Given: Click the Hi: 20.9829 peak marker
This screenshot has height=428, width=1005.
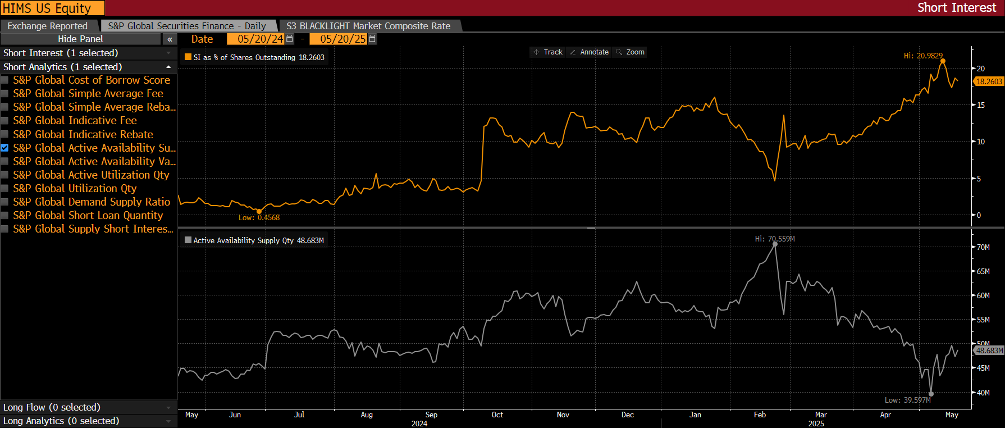Looking at the screenshot, I should pos(943,61).
